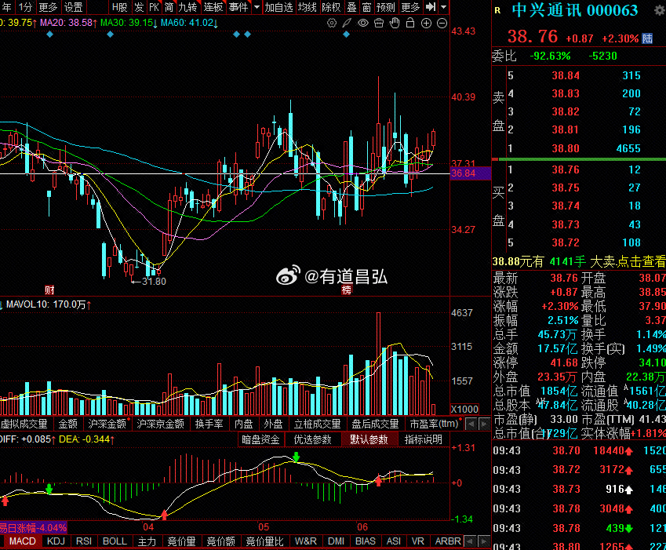Viewport: 666px width, 550px height.
Task: Click the 榜 marker below chart
Action: 347,290
